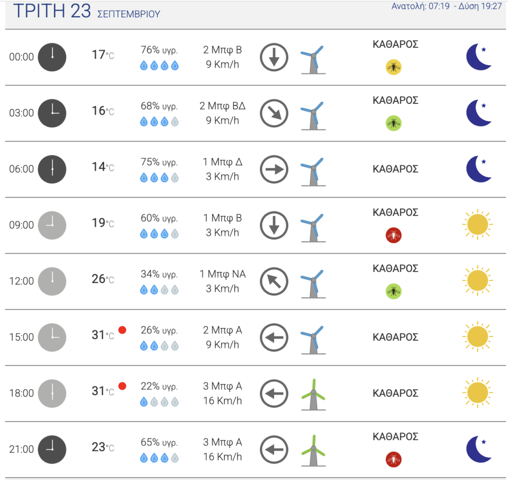This screenshot has height=480, width=508.
Task: Click the humidity droplets under 76% υγρ.
Action: coord(159,66)
